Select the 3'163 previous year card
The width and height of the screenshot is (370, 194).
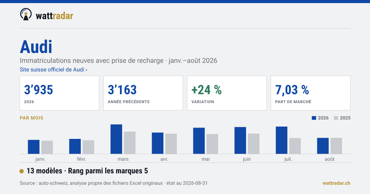143,93
